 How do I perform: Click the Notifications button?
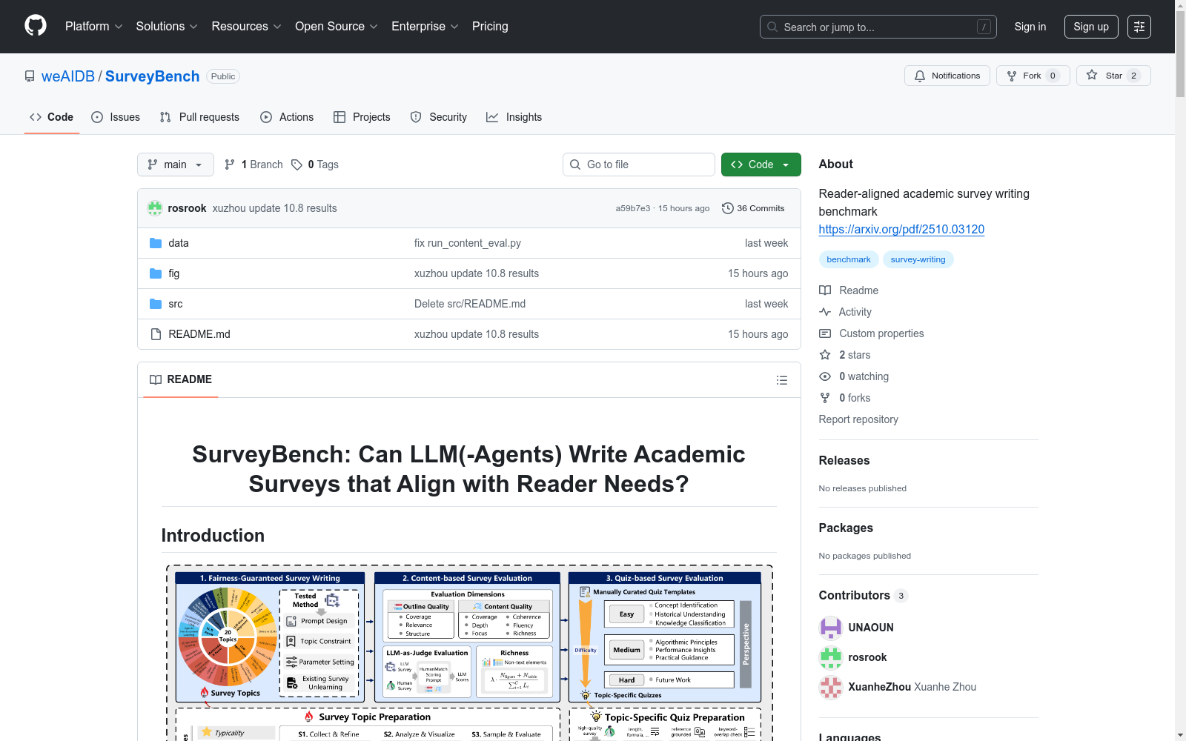point(947,76)
